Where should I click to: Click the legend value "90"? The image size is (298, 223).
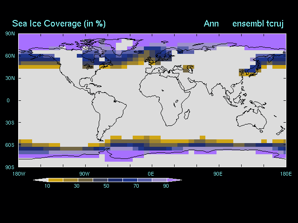(165, 186)
